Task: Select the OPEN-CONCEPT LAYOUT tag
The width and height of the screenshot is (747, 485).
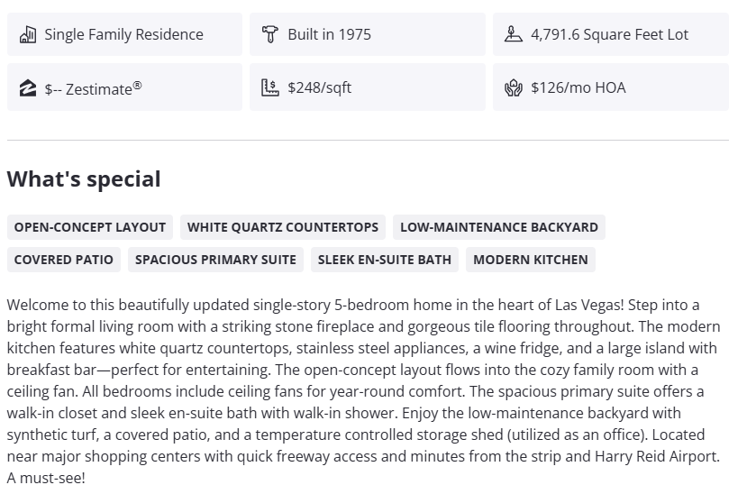Action: pos(90,227)
